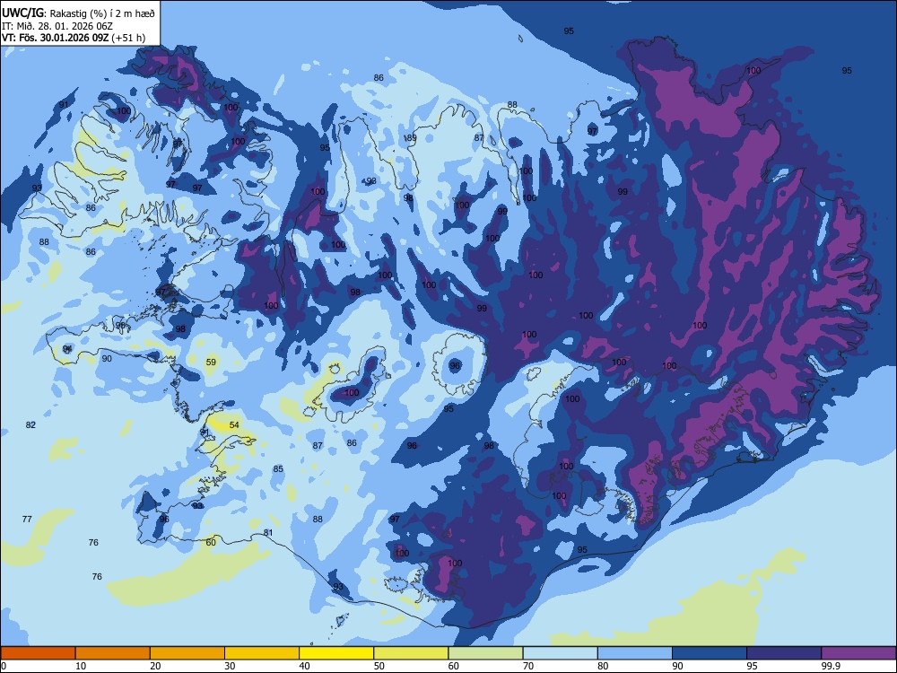Click the 60–70 light green legend swatch
The width and height of the screenshot is (897, 673).
[x=485, y=653]
